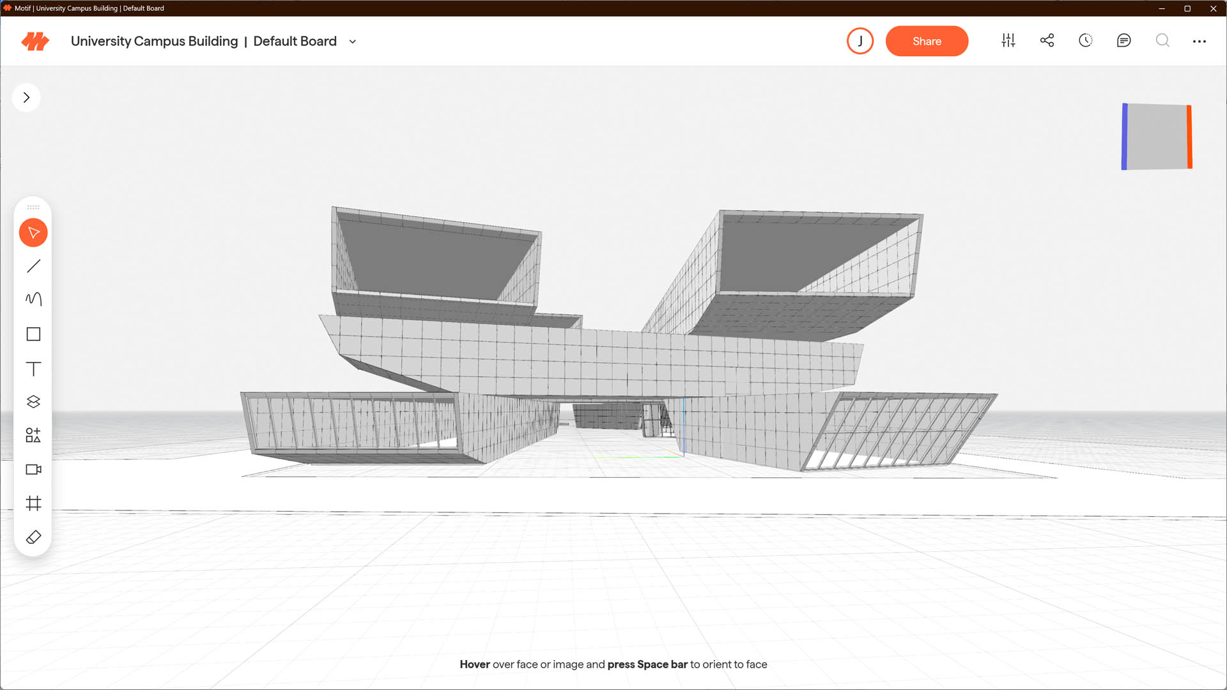Activate the Text tool
Viewport: 1227px width, 690px height.
pyautogui.click(x=33, y=369)
